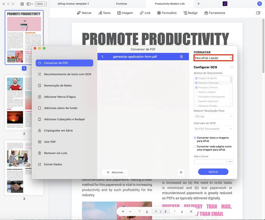The image size is (265, 220).
Task: Click the Aplicar button
Action: 213,172
